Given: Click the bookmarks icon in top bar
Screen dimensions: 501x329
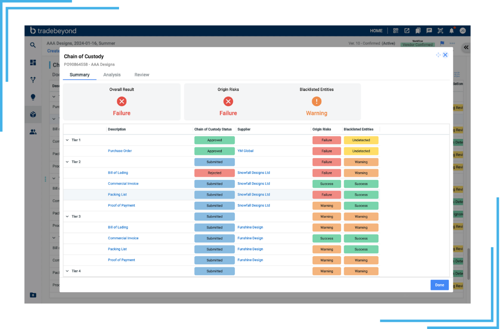Looking at the screenshot, I should 418,31.
